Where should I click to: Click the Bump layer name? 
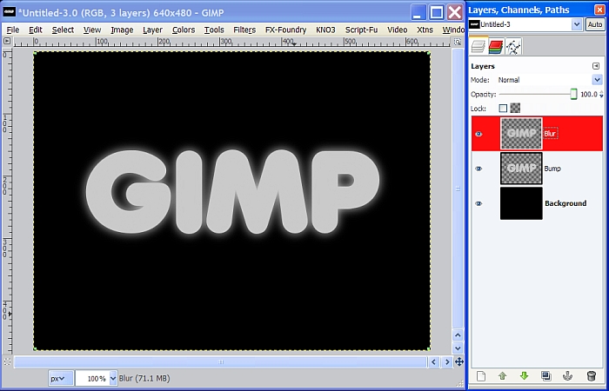[552, 169]
